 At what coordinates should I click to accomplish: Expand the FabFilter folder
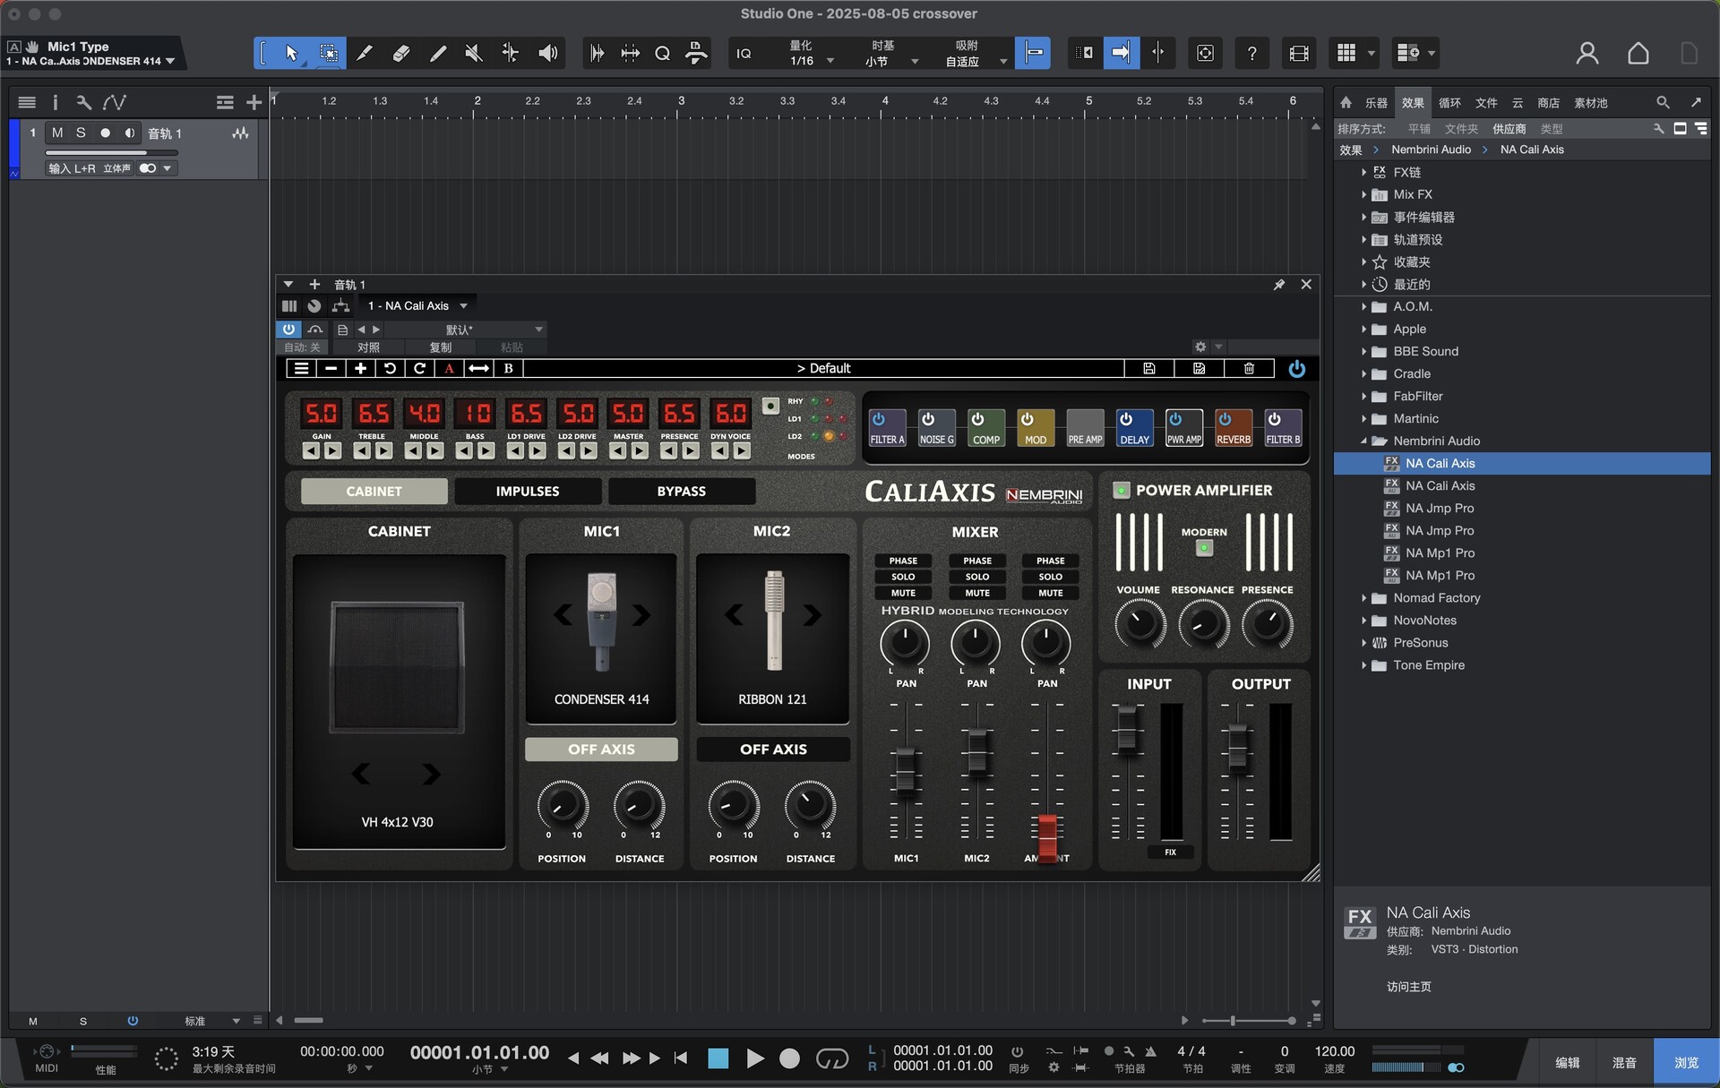pos(1363,396)
